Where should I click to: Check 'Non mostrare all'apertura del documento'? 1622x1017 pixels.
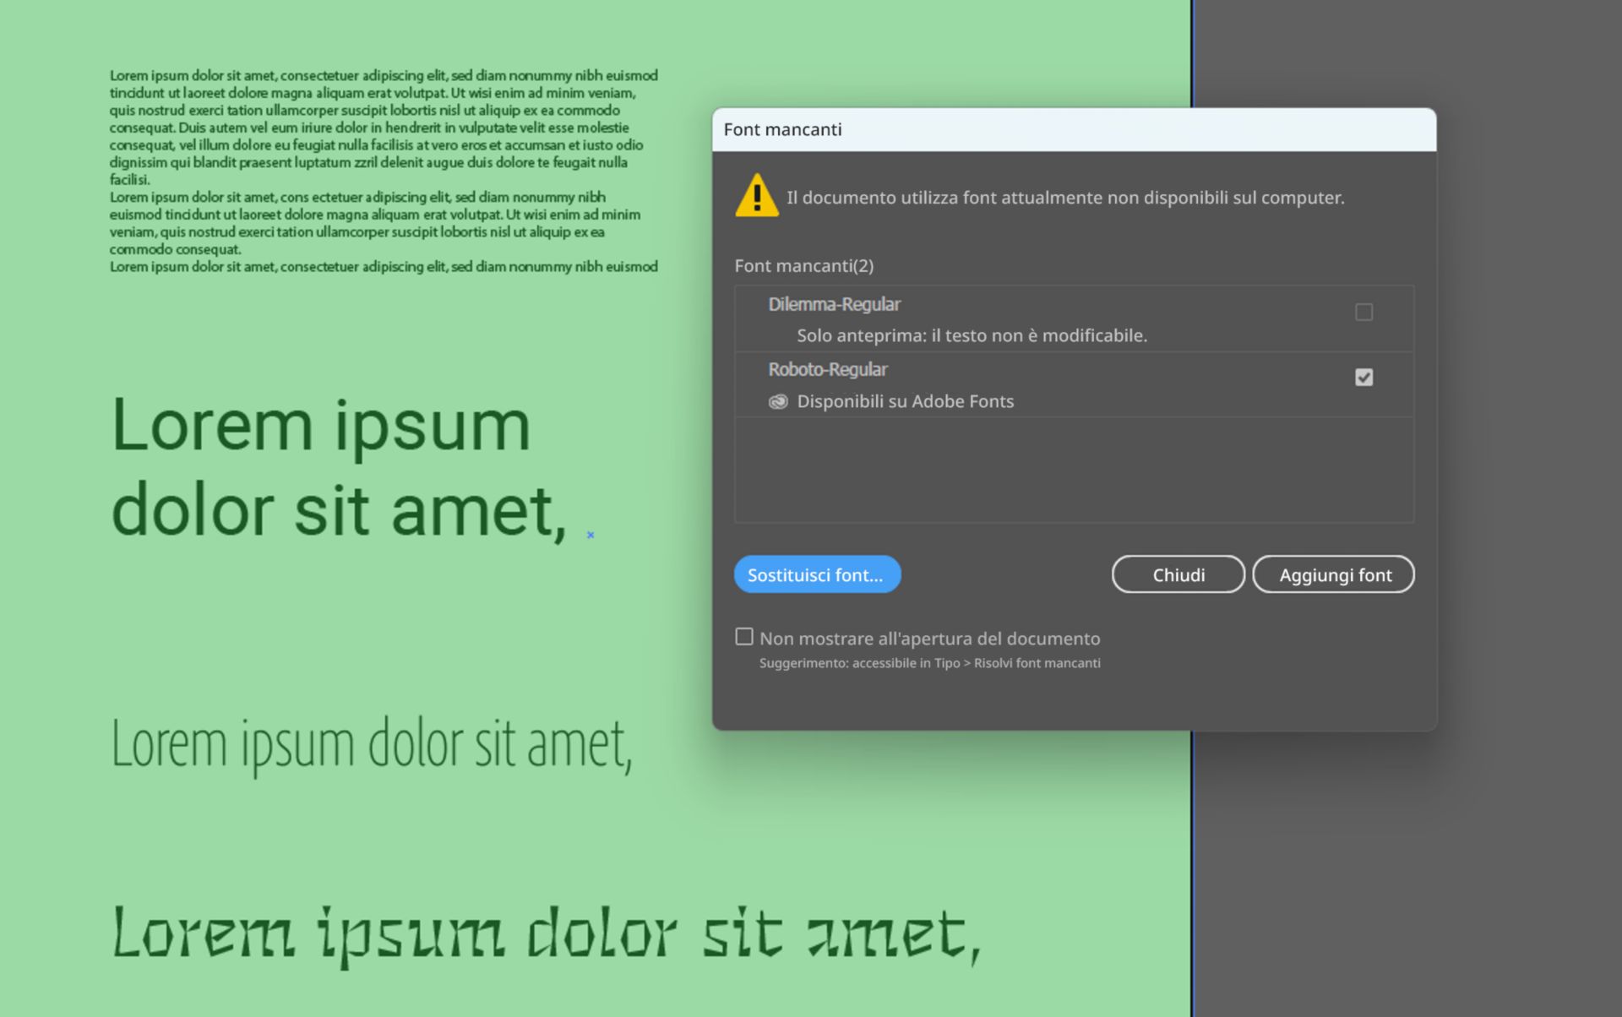(x=742, y=638)
